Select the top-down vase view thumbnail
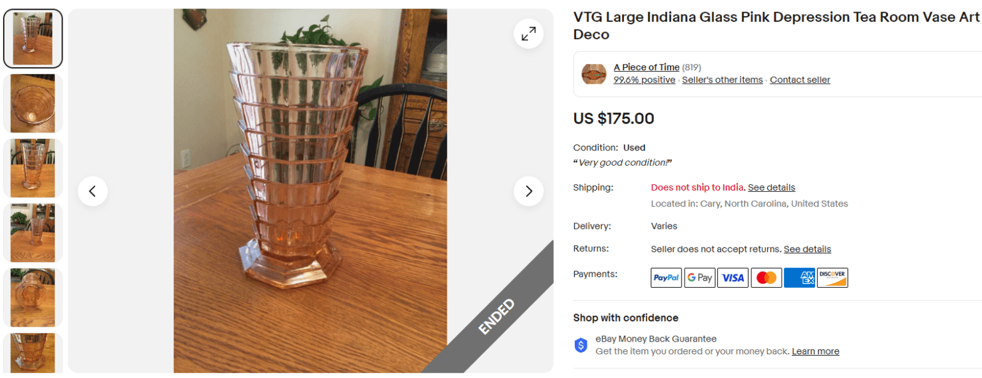 33,103
